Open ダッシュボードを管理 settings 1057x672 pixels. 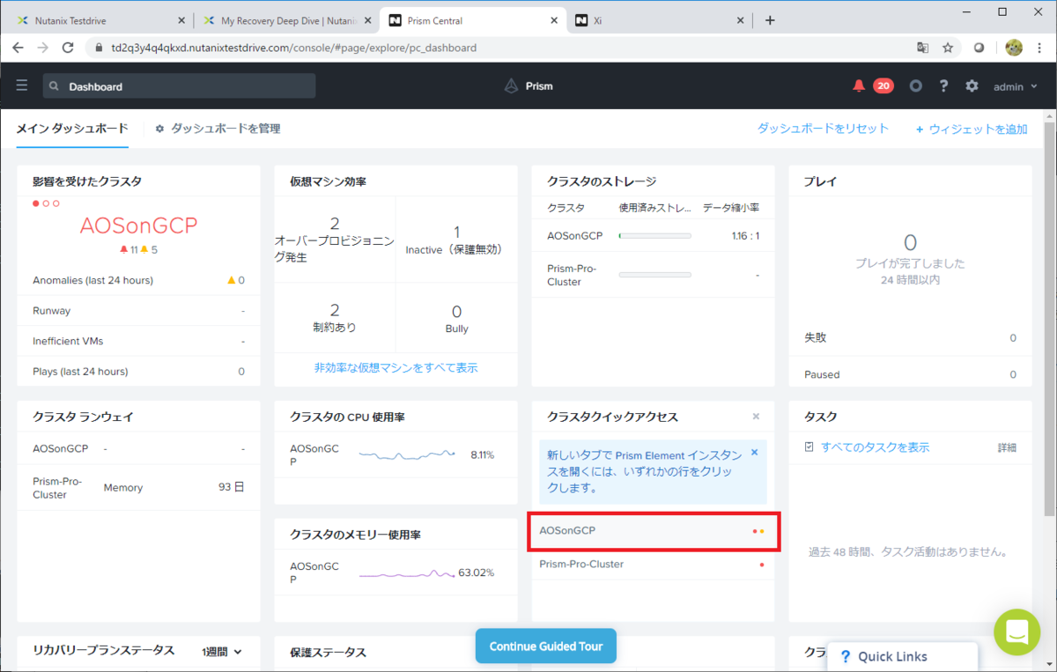(x=218, y=129)
